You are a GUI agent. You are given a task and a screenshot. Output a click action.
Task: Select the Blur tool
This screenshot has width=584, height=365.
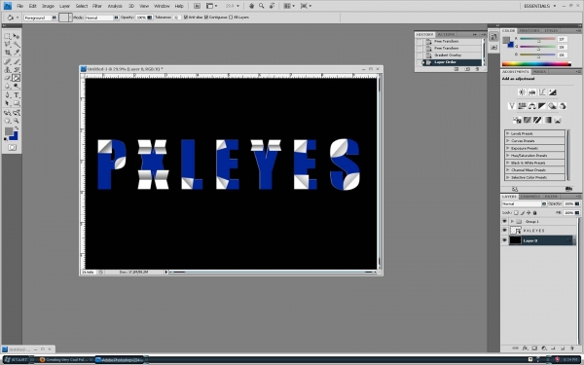(7, 86)
